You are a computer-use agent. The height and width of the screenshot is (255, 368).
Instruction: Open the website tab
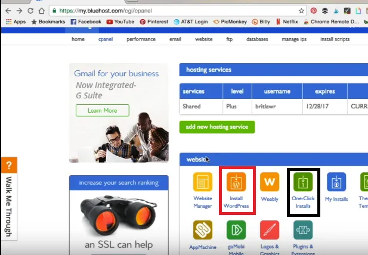[204, 39]
